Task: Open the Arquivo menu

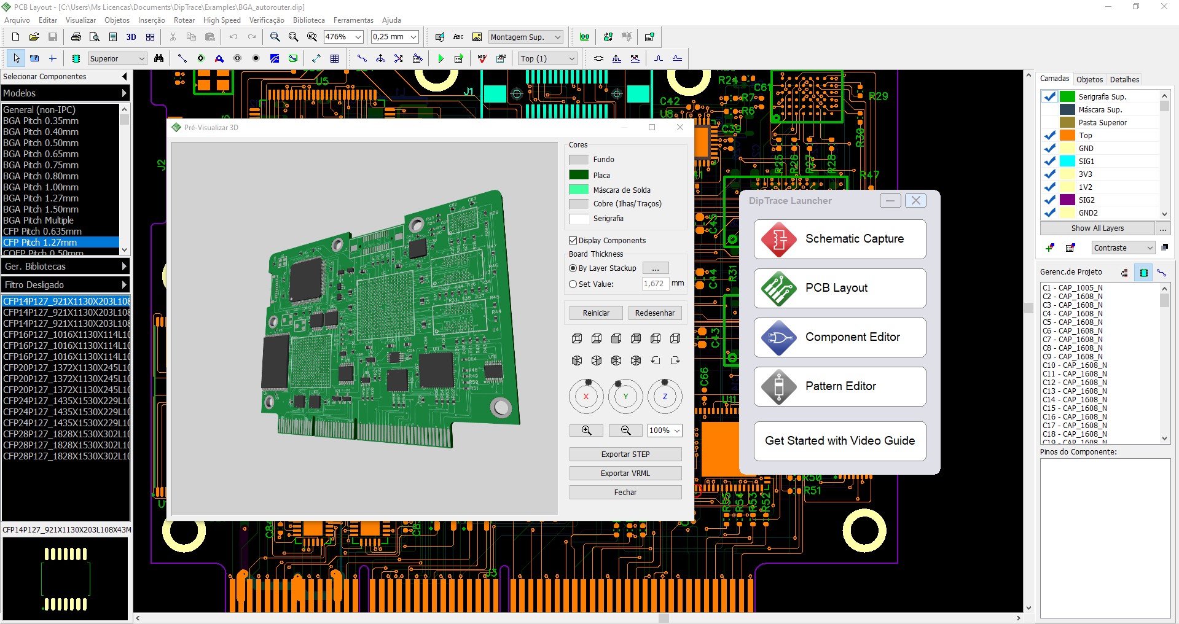Action: pyautogui.click(x=17, y=20)
